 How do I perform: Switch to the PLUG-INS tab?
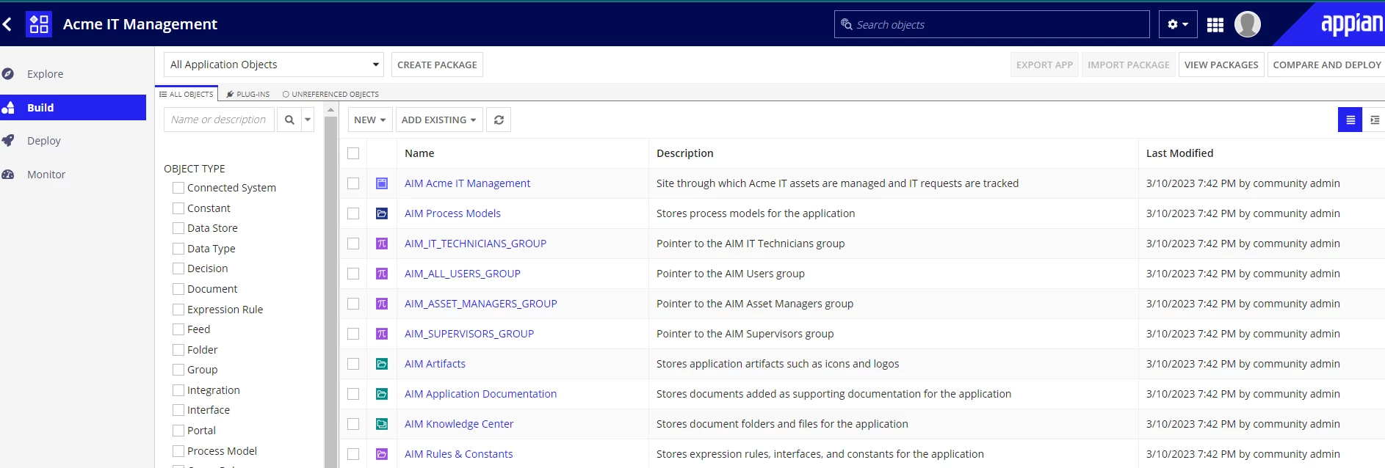coord(248,94)
